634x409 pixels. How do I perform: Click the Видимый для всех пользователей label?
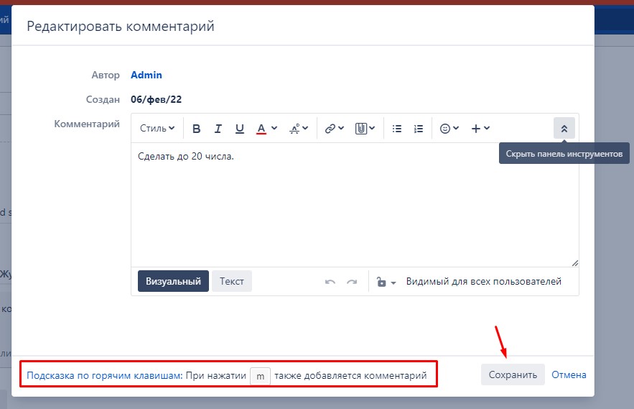(484, 281)
